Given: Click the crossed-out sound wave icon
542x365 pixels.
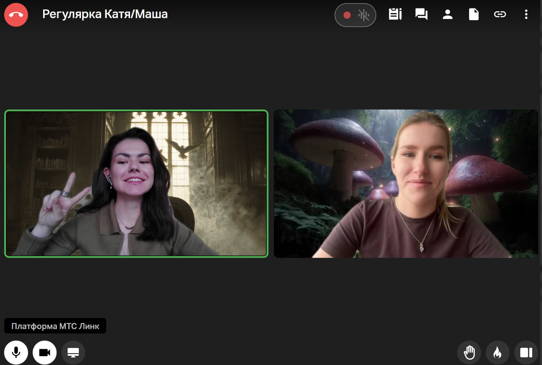Looking at the screenshot, I should click(364, 15).
